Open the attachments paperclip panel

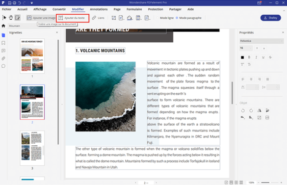coord(3,58)
